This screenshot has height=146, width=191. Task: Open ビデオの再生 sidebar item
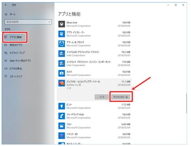tap(16, 68)
